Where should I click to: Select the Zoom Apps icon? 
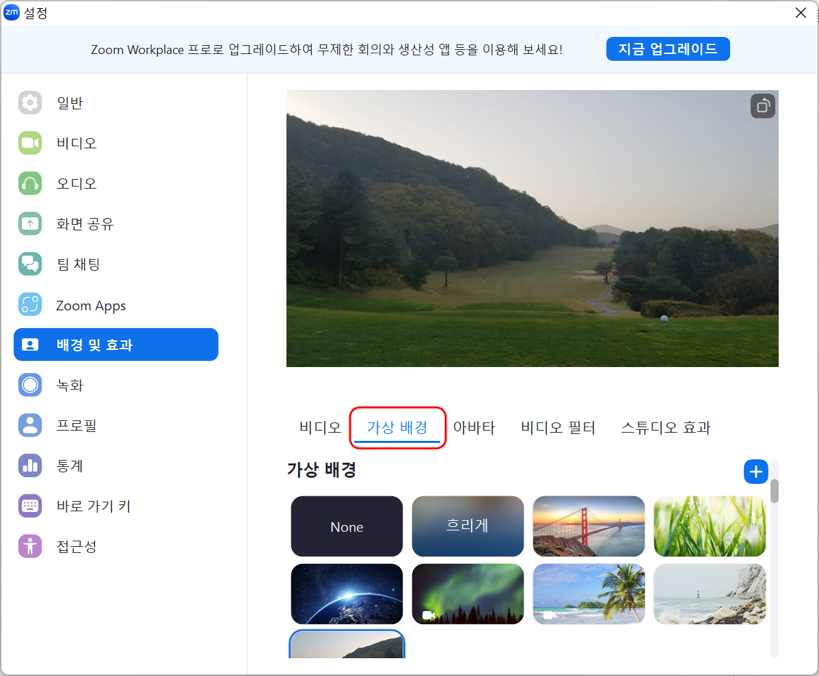point(30,305)
